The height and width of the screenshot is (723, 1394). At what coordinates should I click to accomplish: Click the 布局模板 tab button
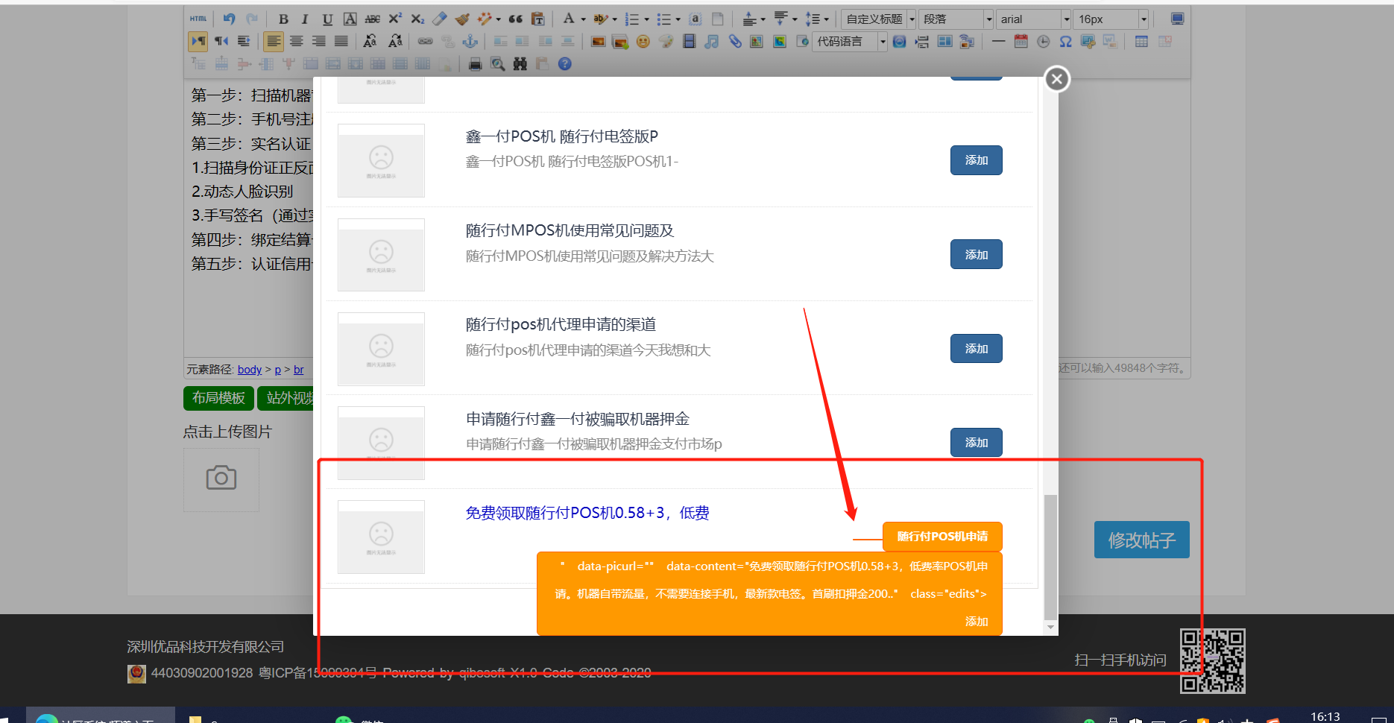pyautogui.click(x=218, y=398)
